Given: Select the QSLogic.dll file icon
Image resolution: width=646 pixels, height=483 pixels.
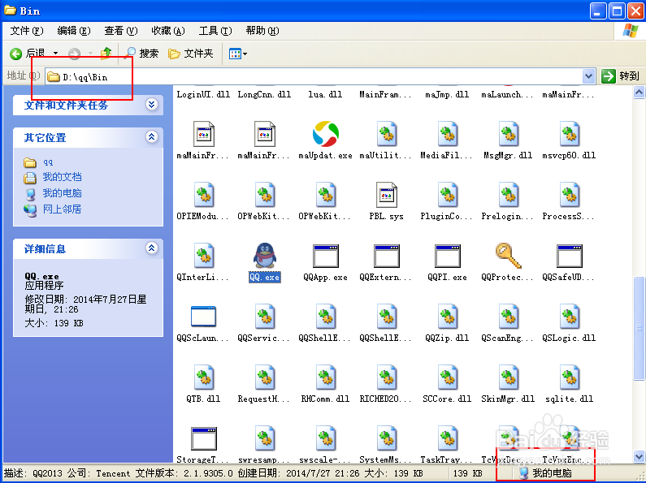Looking at the screenshot, I should (570, 317).
